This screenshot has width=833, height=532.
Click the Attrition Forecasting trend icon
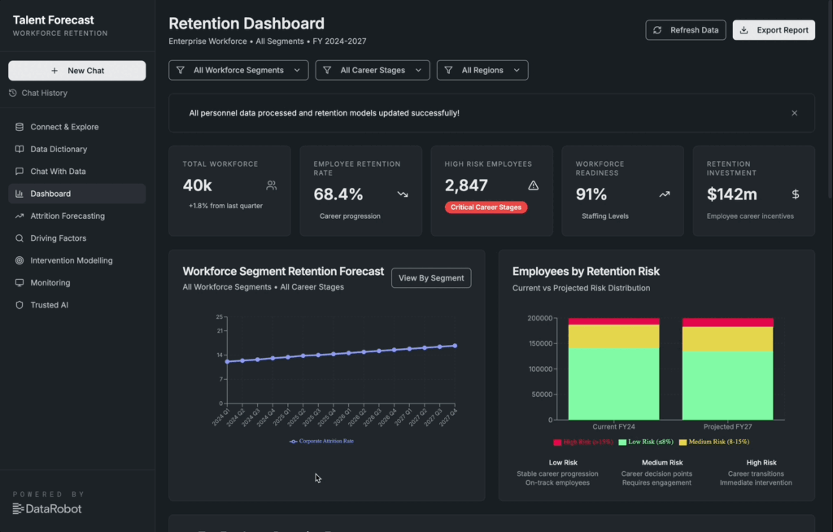20,216
